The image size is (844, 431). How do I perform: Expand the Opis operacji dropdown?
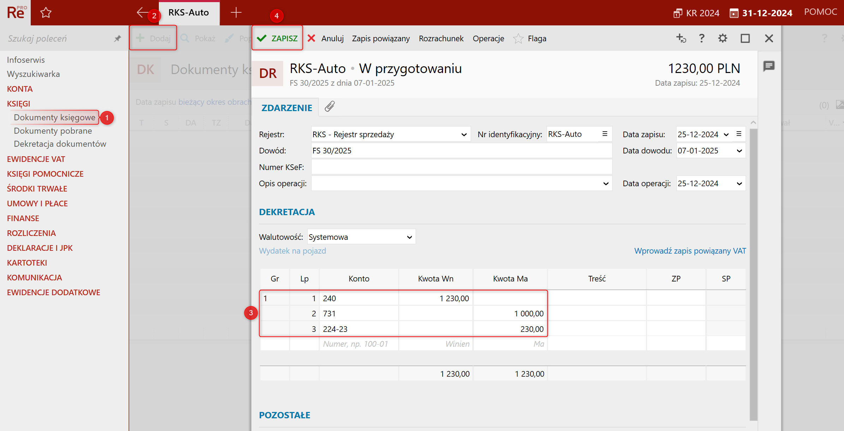pos(606,183)
